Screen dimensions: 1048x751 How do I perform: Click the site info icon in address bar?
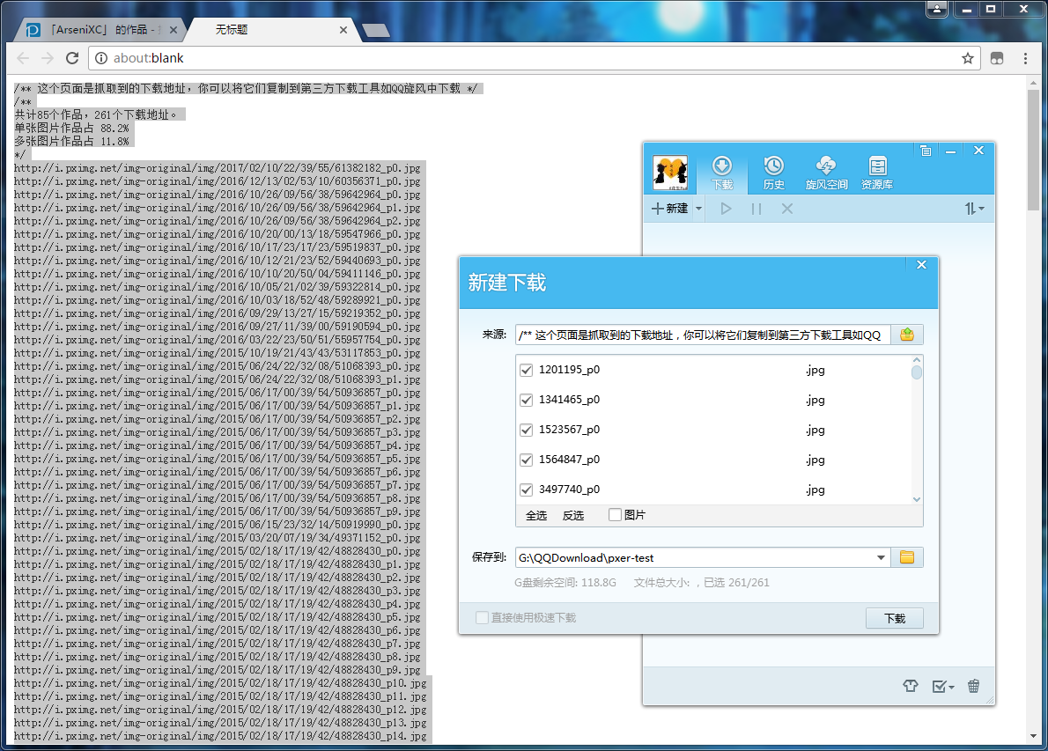click(x=101, y=58)
